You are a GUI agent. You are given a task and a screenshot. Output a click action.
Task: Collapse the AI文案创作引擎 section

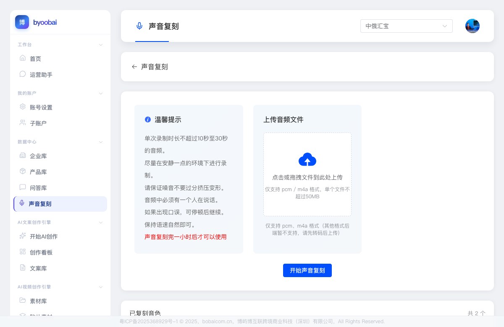coord(100,222)
